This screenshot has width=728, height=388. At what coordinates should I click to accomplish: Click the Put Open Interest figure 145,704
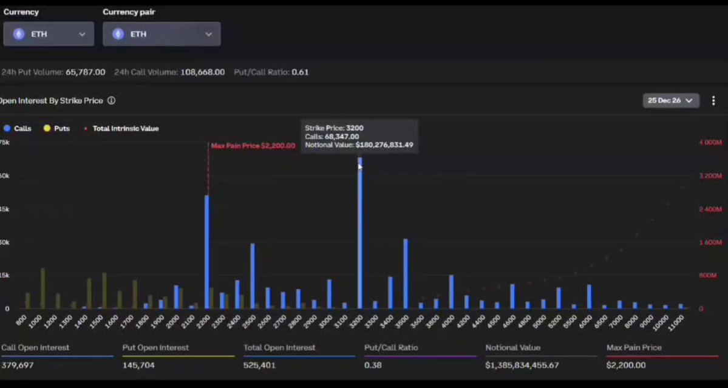click(x=138, y=366)
